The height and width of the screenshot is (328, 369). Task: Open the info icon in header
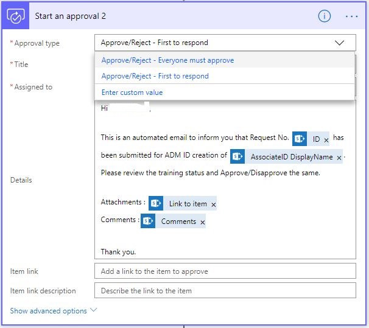[x=325, y=16]
